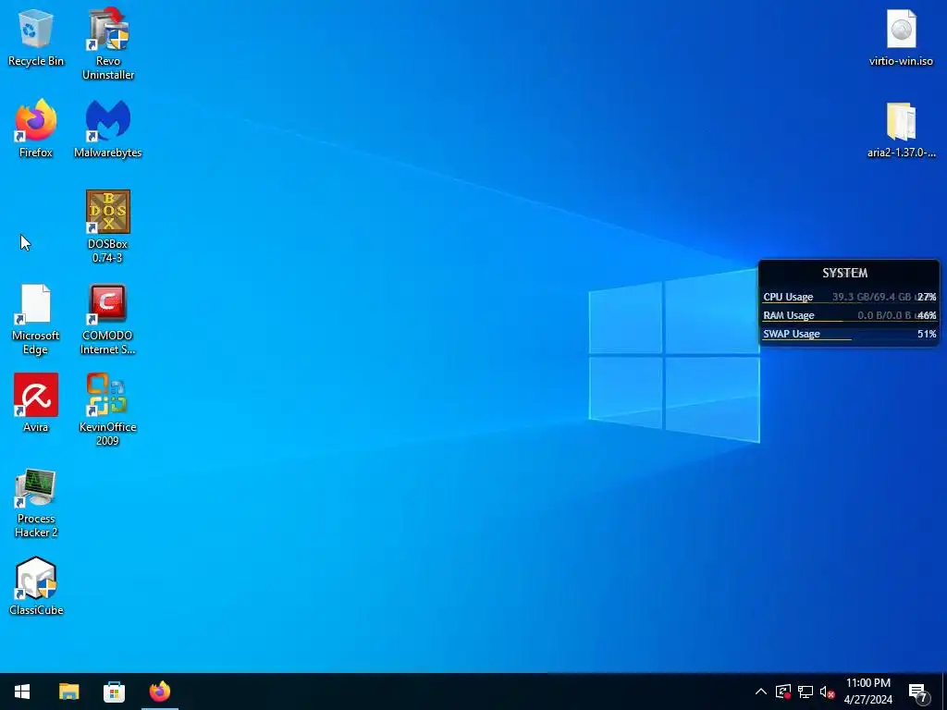Select the ClassiCube desktop shortcut
This screenshot has width=947, height=710.
tap(36, 586)
